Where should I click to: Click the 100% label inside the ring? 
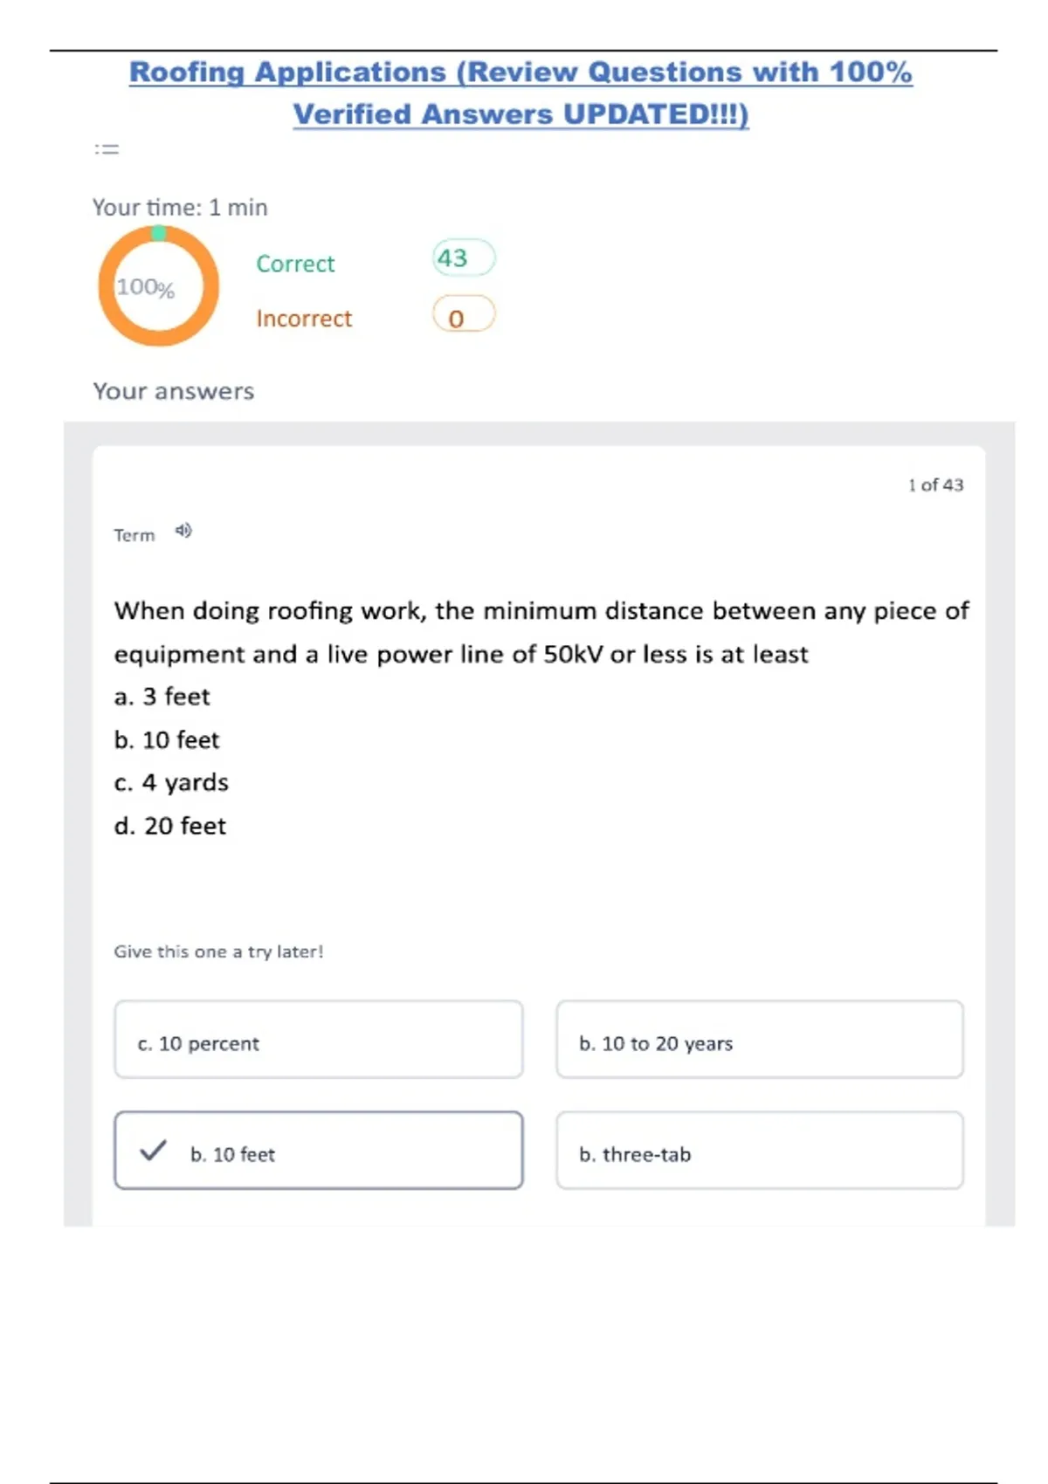tap(146, 287)
